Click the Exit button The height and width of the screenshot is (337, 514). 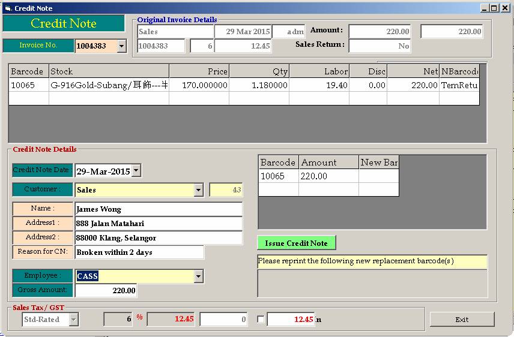point(462,320)
